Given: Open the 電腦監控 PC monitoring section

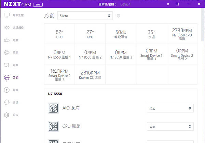Looking at the screenshot, I should 14,15.
